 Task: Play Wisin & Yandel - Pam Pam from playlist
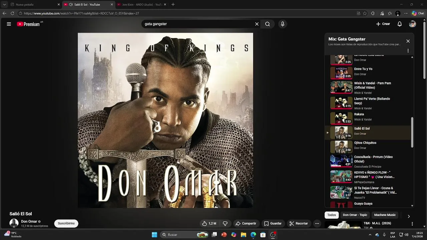(x=368, y=88)
